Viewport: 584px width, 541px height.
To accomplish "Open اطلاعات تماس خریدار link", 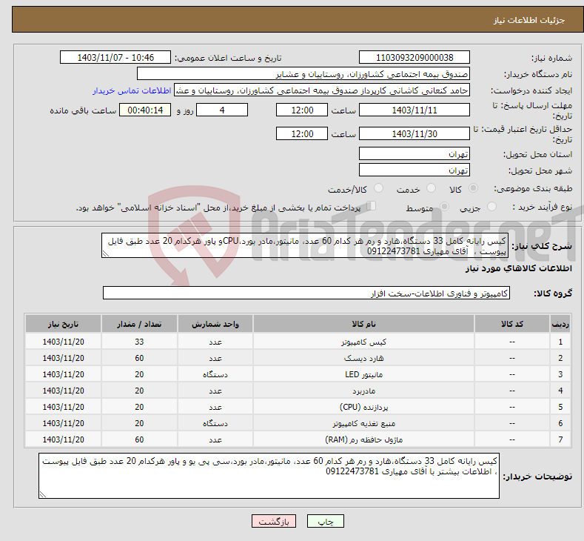I will (x=132, y=90).
